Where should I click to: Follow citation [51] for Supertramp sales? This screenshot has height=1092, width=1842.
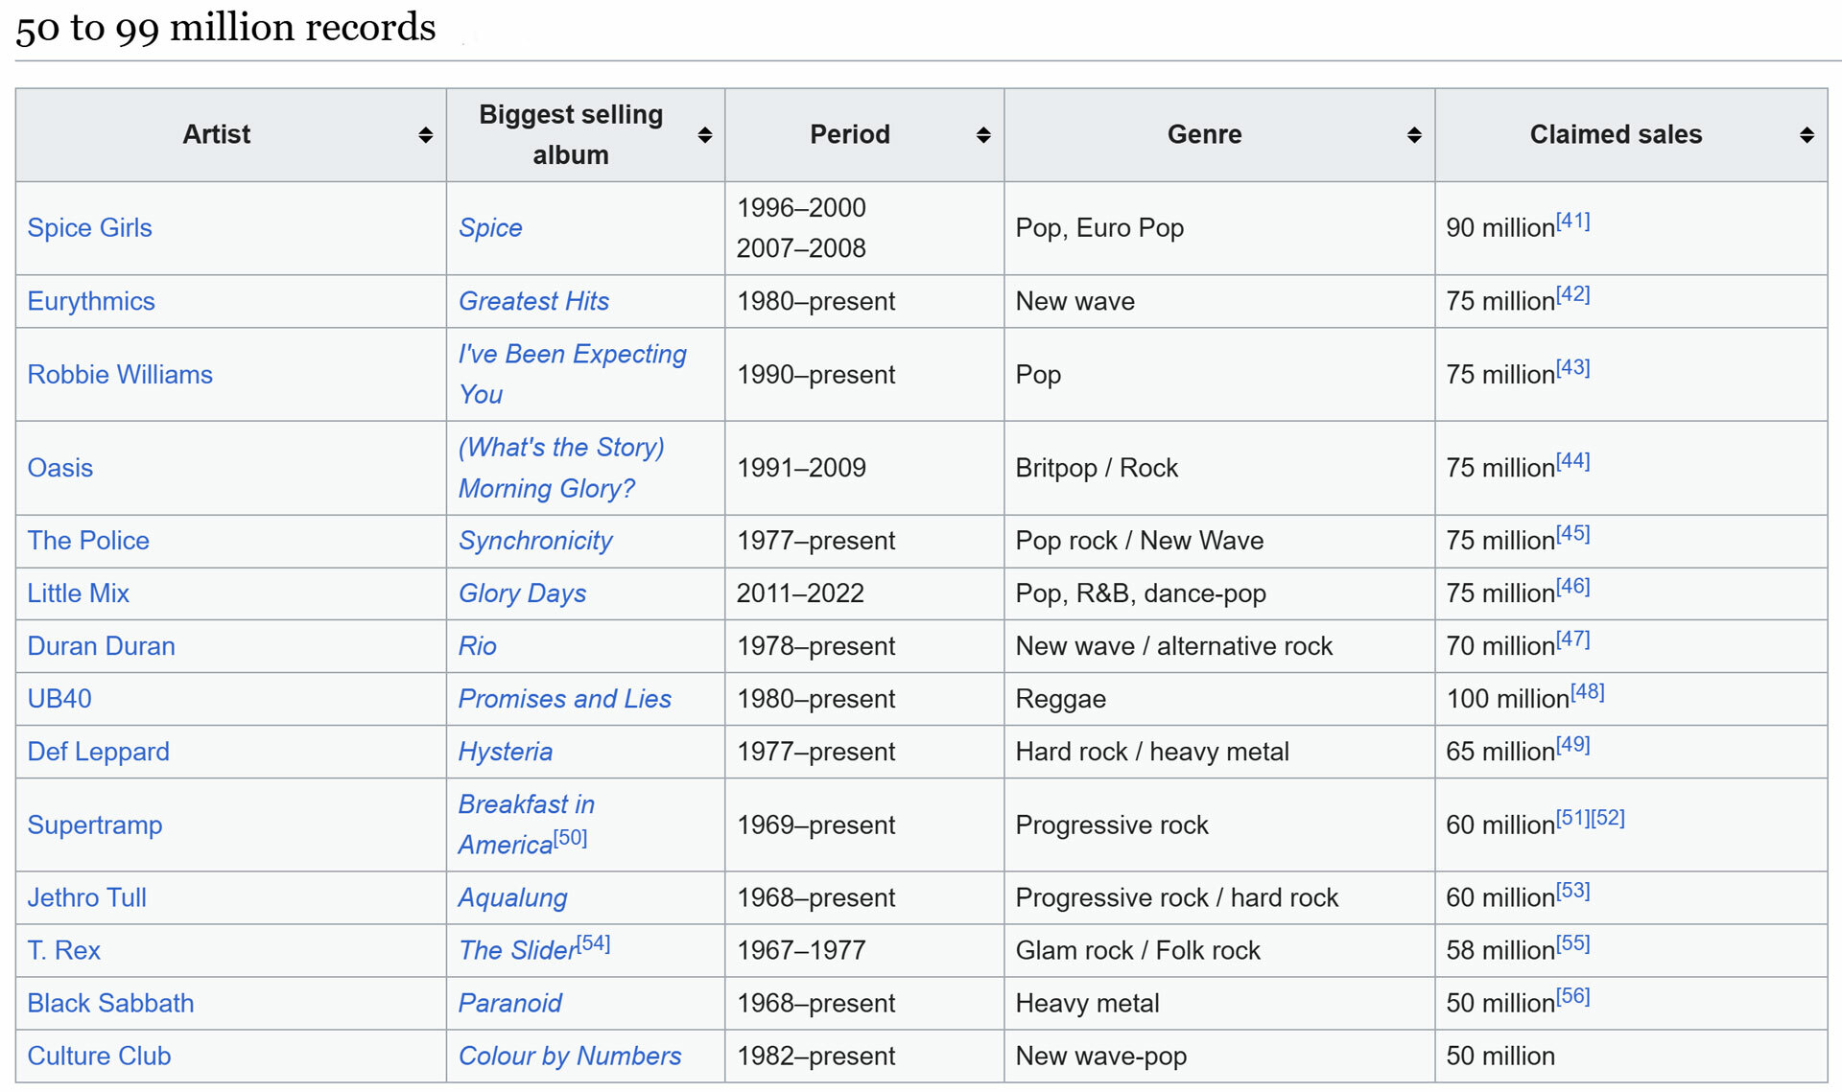(x=1572, y=819)
